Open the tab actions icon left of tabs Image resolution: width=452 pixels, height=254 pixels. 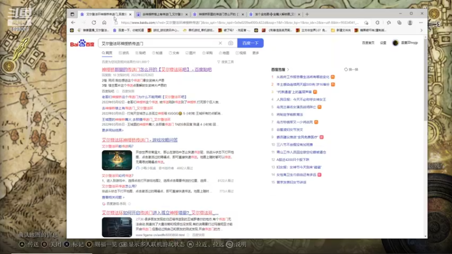point(72,14)
